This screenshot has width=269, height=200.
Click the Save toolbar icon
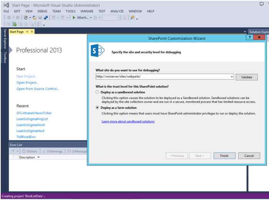pos(40,18)
